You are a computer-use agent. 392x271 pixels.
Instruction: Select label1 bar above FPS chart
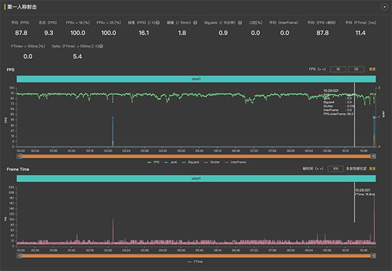196,78
